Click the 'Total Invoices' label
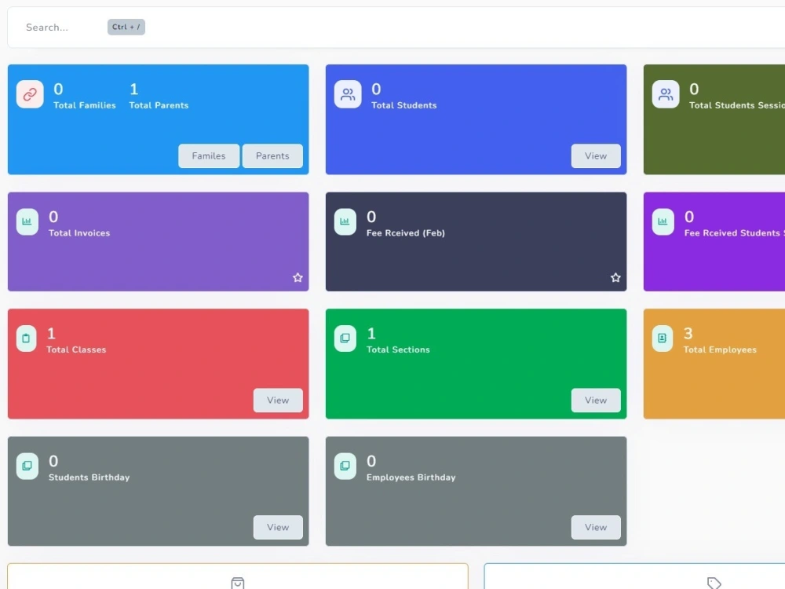This screenshot has height=589, width=785. tap(79, 233)
